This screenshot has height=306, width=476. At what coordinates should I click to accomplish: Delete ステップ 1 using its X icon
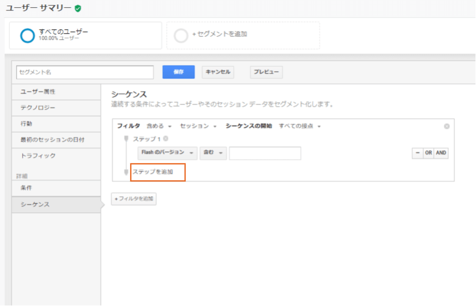pyautogui.click(x=166, y=139)
